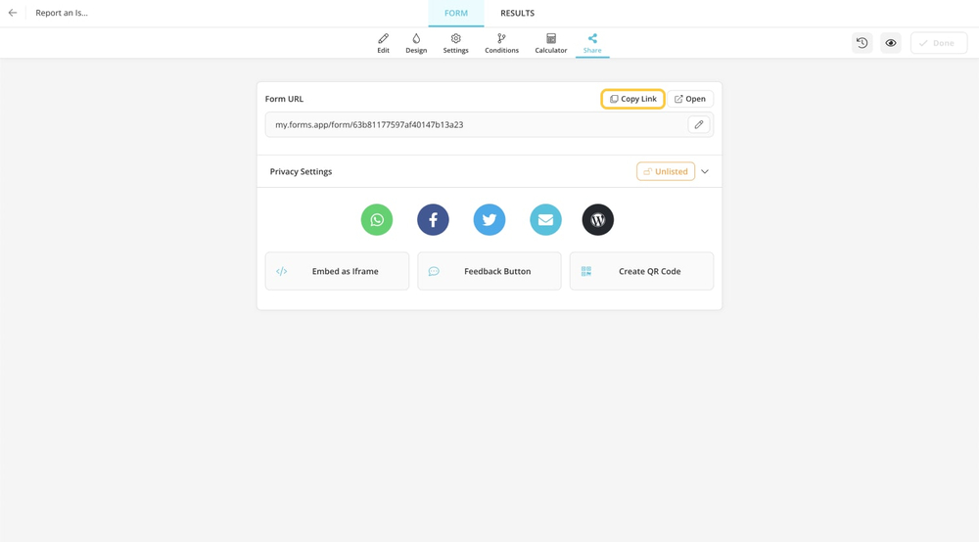
Task: Switch to the RESULTS tab
Action: pos(517,13)
